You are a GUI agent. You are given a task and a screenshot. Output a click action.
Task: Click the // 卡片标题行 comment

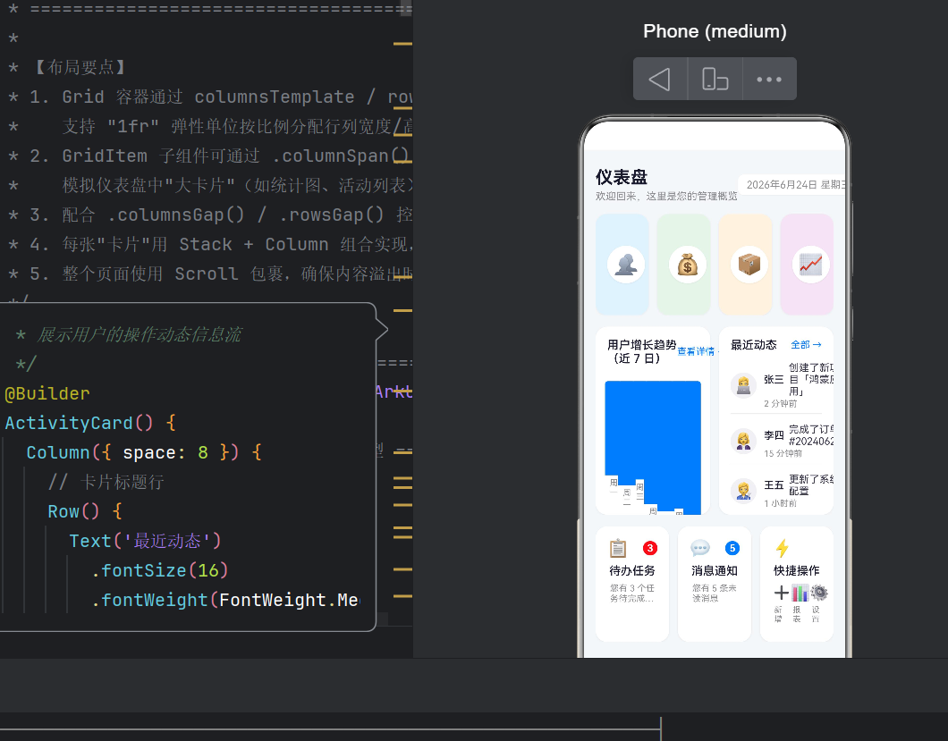(106, 483)
